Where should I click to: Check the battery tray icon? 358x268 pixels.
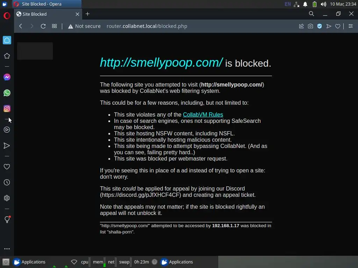[x=314, y=4]
